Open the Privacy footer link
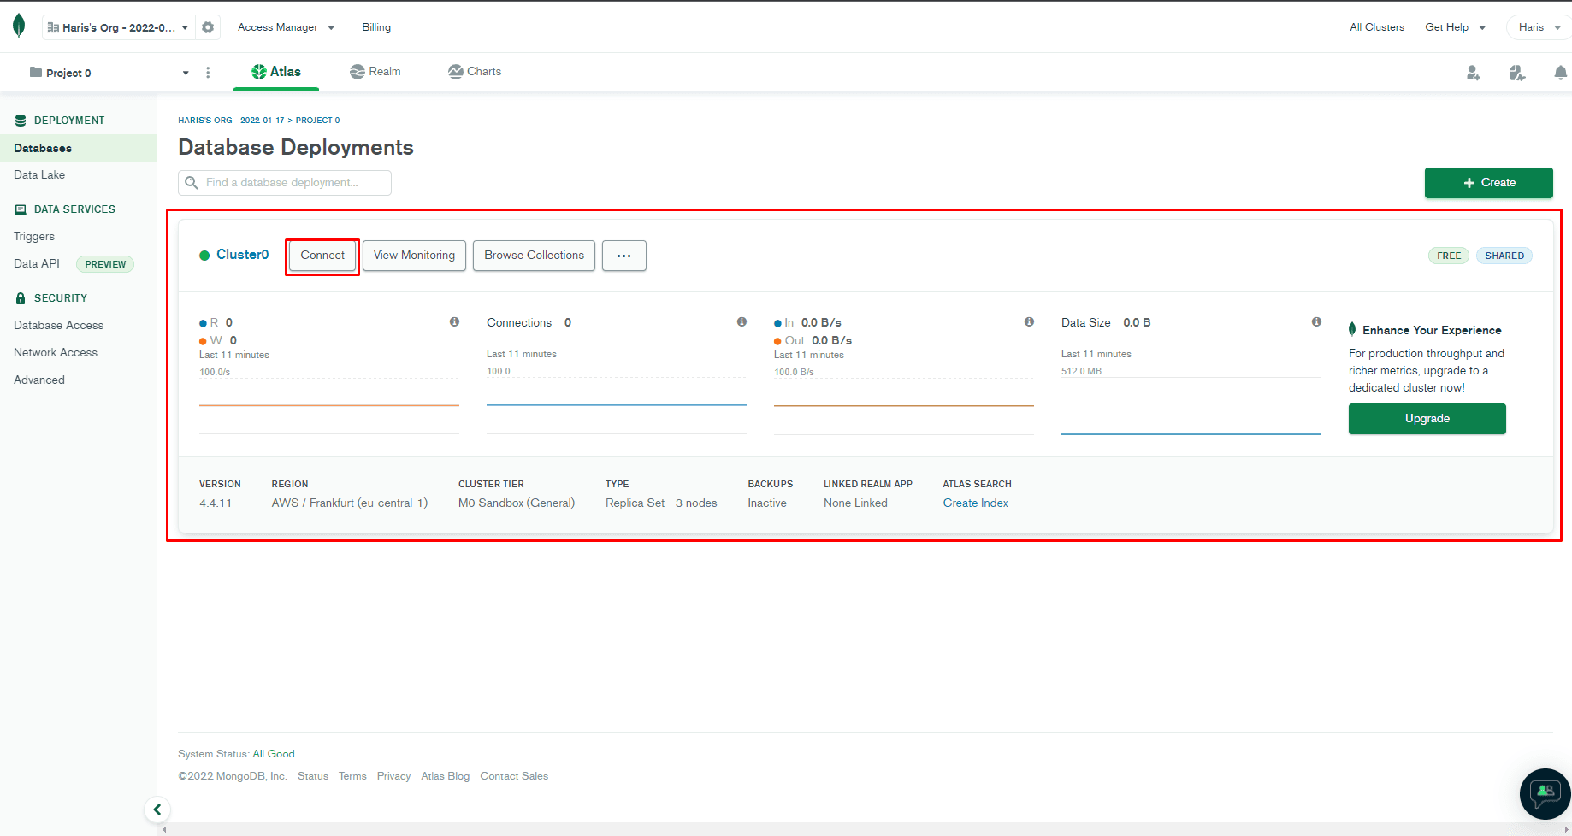1572x836 pixels. click(x=393, y=776)
